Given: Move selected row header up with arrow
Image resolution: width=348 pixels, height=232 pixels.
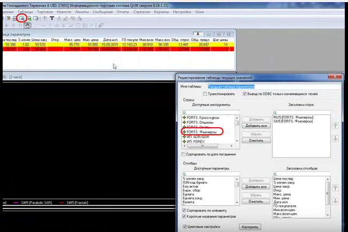Looking at the screenshot, I should tap(335, 126).
